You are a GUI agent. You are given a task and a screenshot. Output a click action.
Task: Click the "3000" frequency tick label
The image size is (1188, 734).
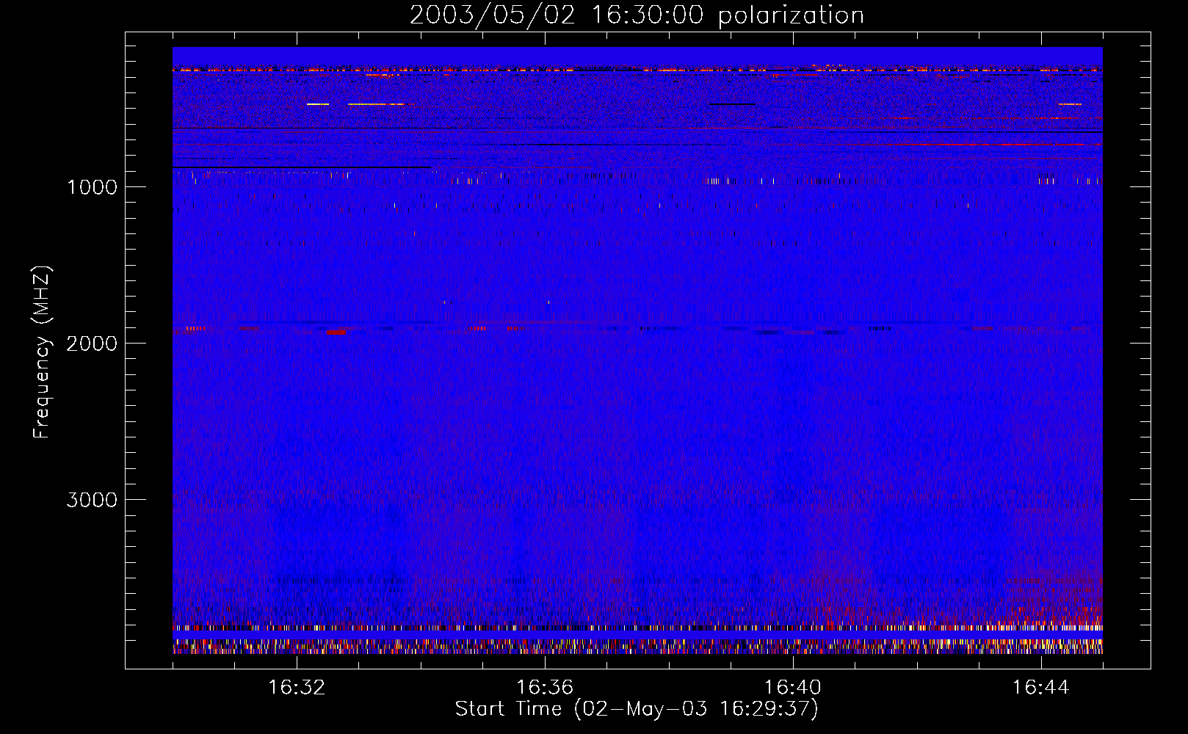coord(92,500)
